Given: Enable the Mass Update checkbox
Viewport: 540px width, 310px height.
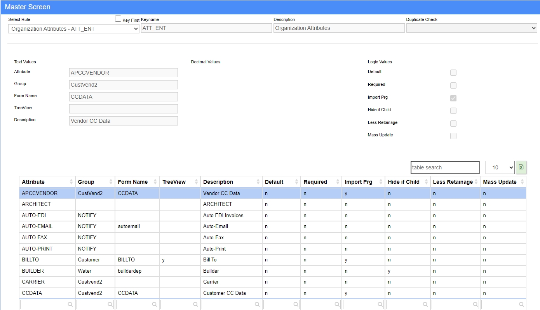Looking at the screenshot, I should [x=453, y=136].
